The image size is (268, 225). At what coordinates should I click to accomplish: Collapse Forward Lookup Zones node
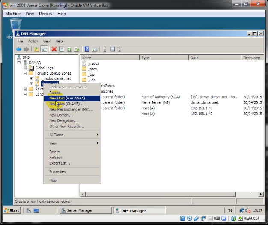click(25, 73)
